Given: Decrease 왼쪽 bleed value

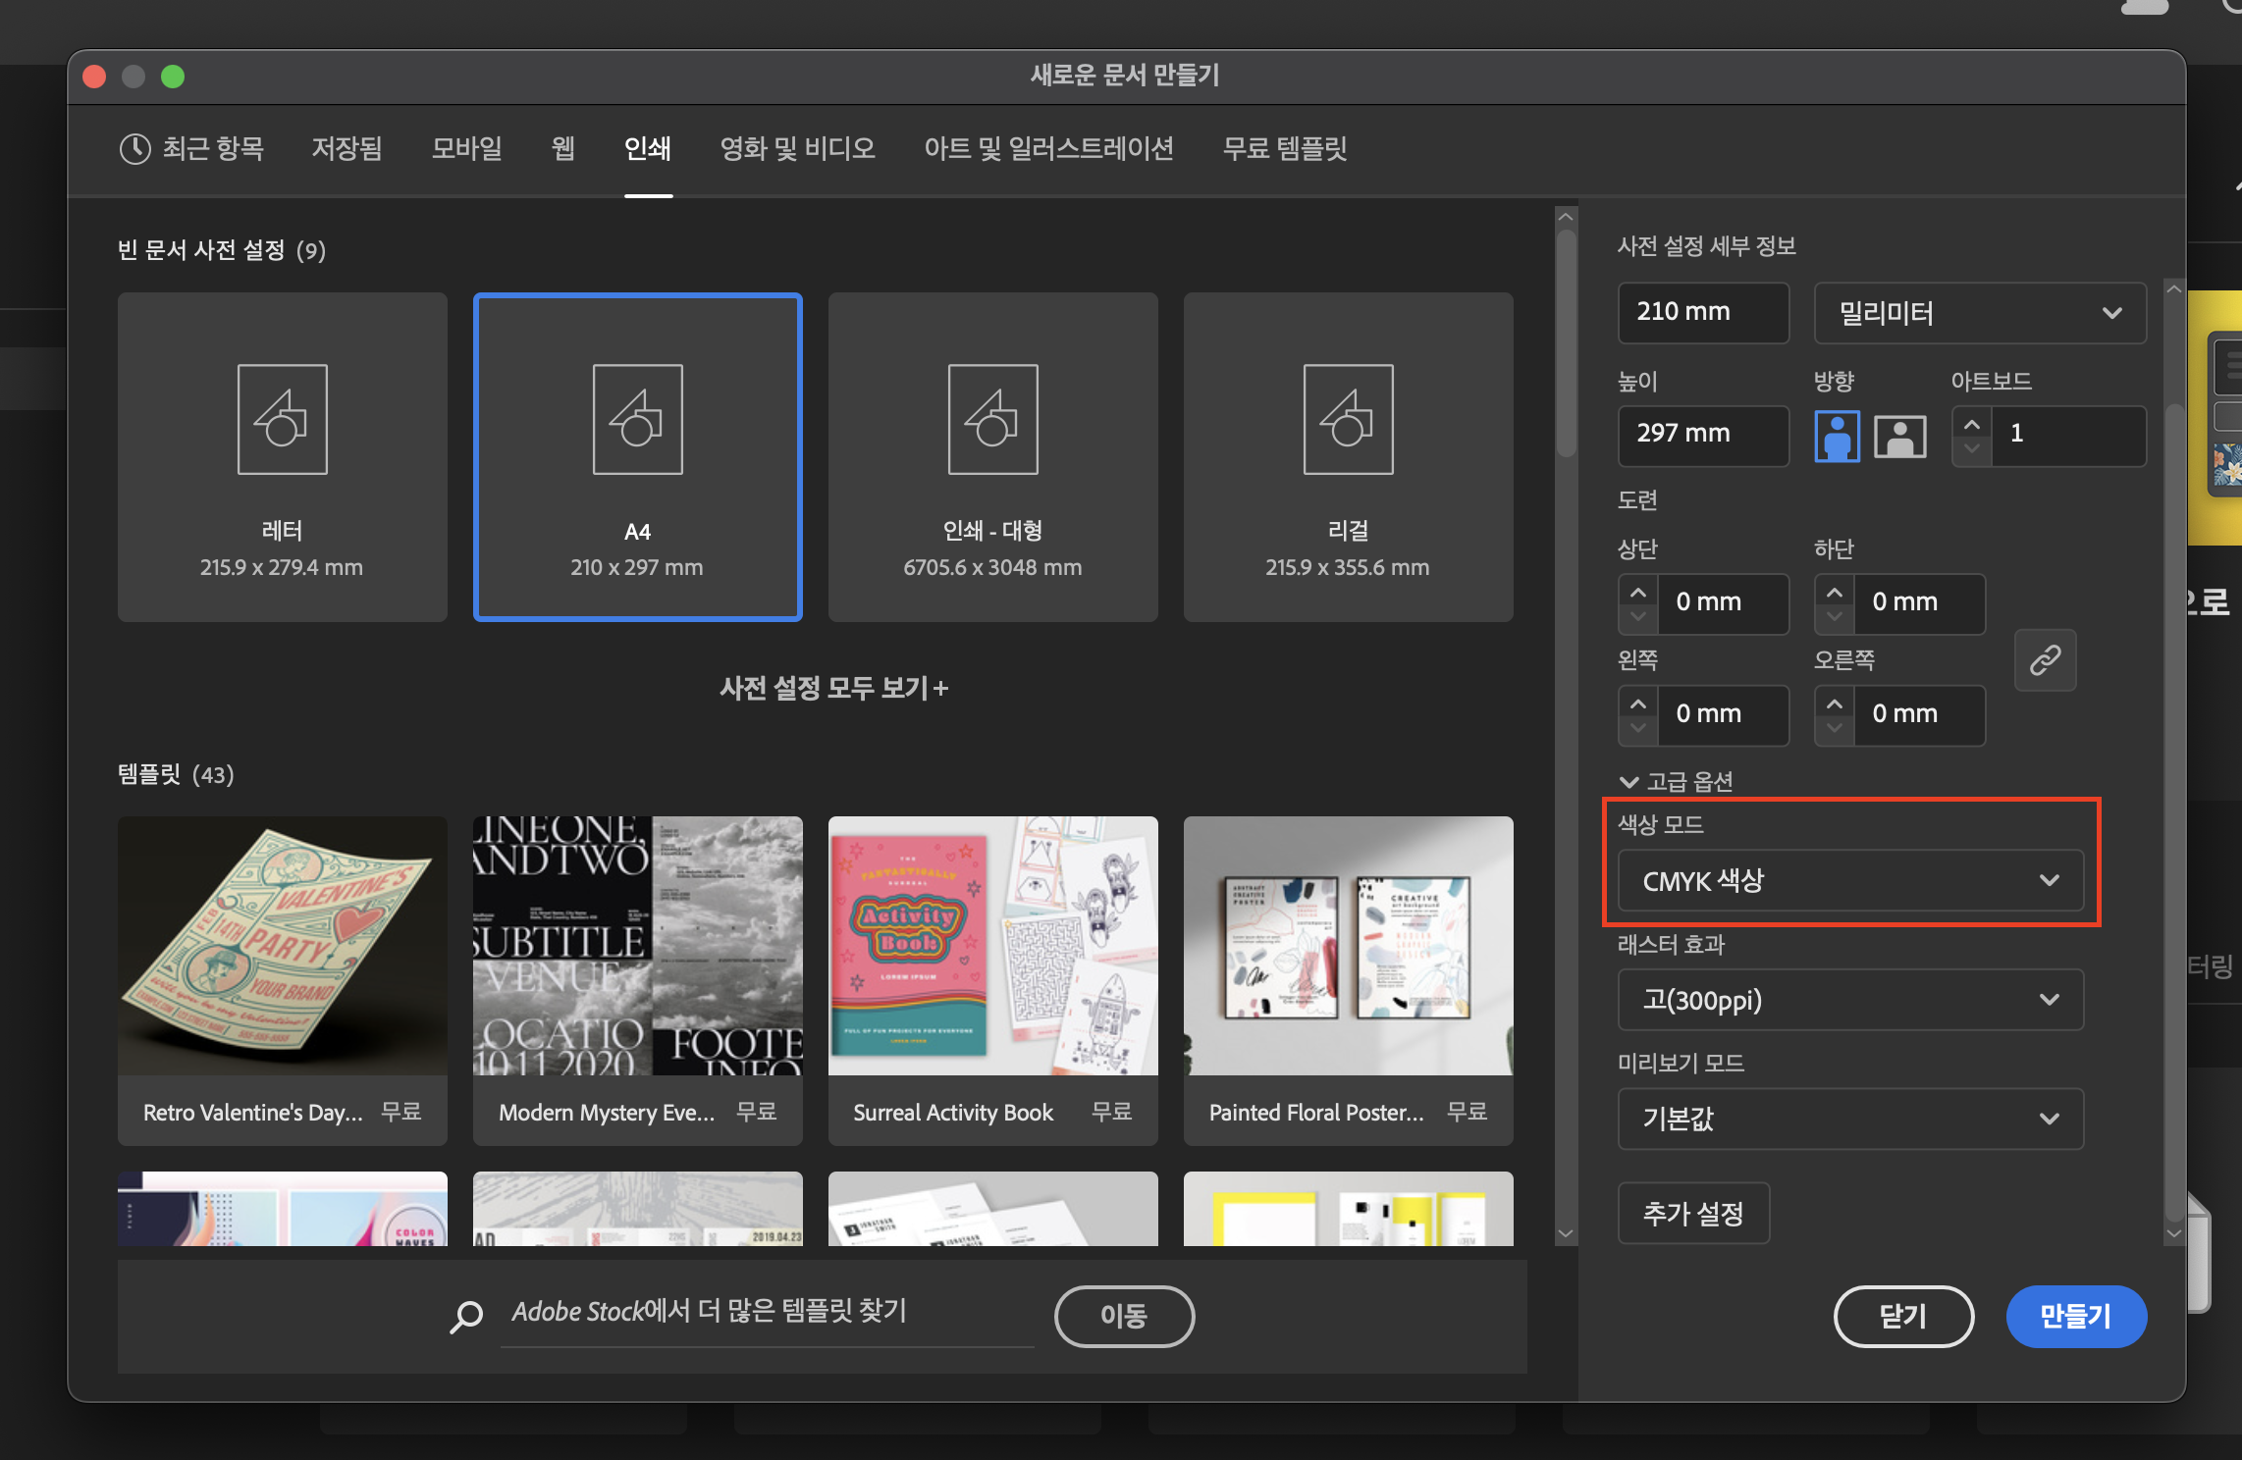Looking at the screenshot, I should [1637, 729].
